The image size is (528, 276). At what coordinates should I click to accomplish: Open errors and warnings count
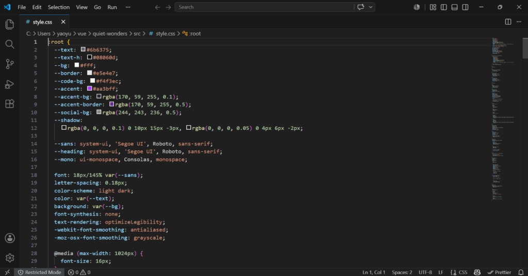[79, 272]
